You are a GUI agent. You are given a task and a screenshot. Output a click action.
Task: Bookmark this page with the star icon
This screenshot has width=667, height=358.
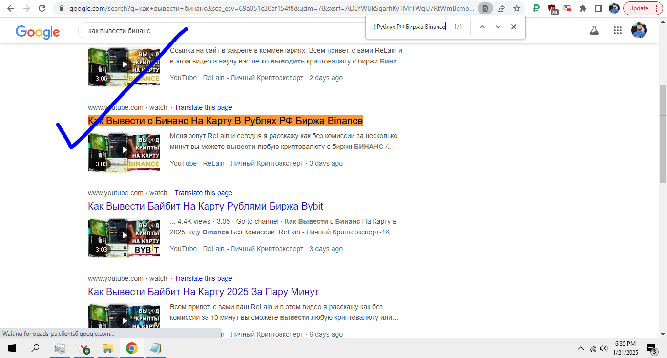click(x=516, y=8)
